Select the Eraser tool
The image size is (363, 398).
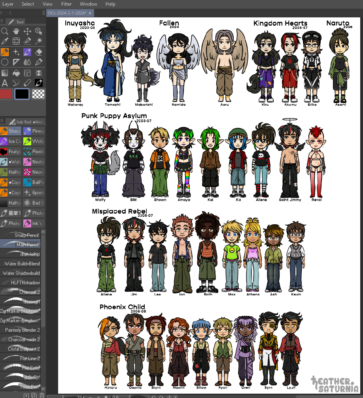39,52
